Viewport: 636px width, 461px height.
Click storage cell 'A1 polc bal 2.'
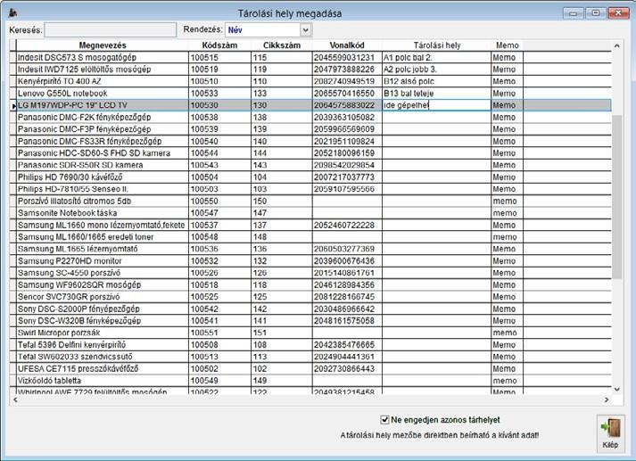coord(436,58)
